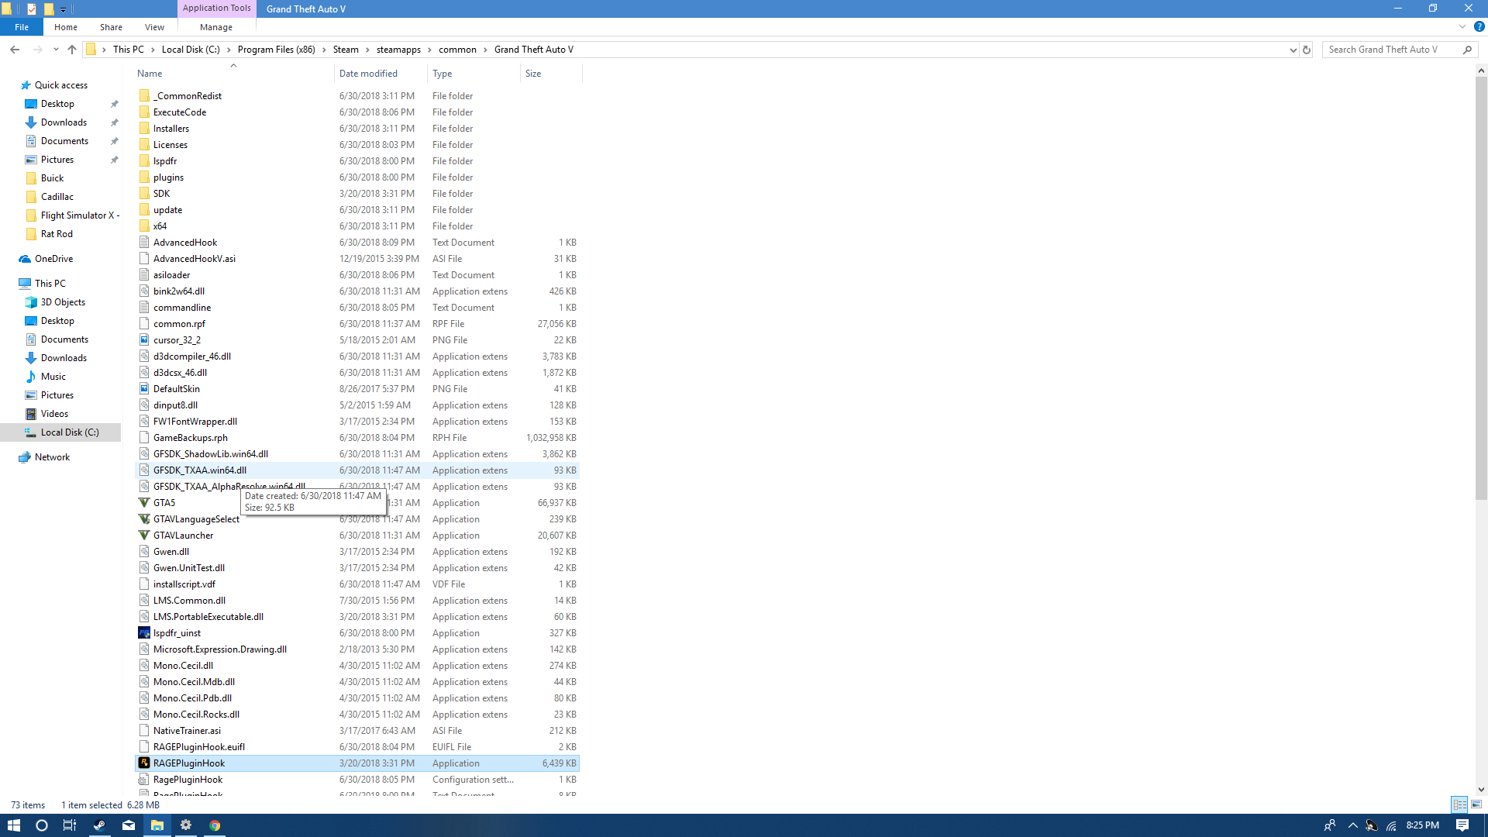1488x837 pixels.
Task: Open the Help question mark icon
Action: pyautogui.click(x=1479, y=26)
